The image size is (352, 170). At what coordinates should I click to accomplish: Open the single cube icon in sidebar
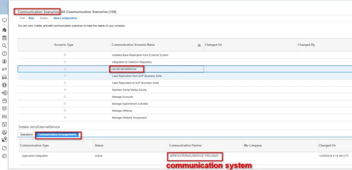click(x=4, y=148)
